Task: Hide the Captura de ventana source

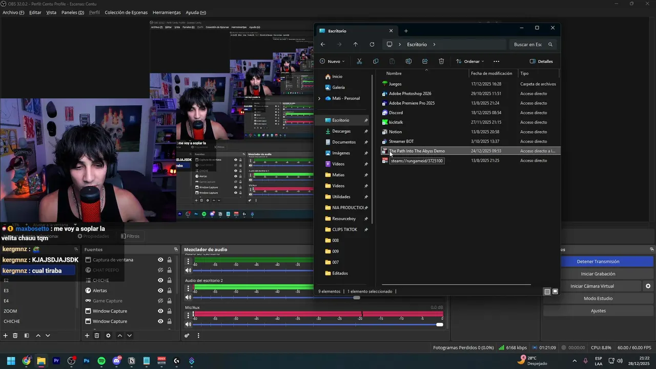Action: 160,260
